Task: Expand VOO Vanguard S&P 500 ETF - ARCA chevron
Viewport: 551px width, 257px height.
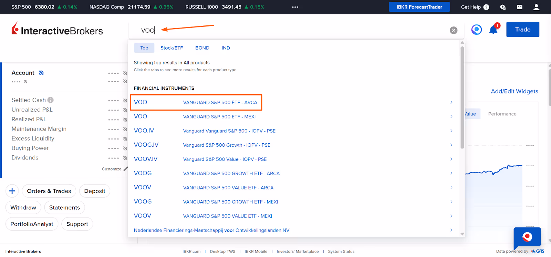Action: pyautogui.click(x=451, y=102)
